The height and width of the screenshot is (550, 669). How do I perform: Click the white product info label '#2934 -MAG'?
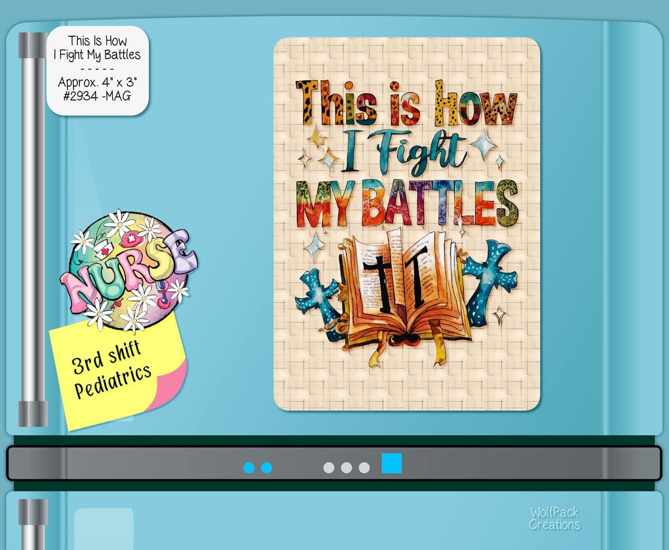(x=97, y=70)
